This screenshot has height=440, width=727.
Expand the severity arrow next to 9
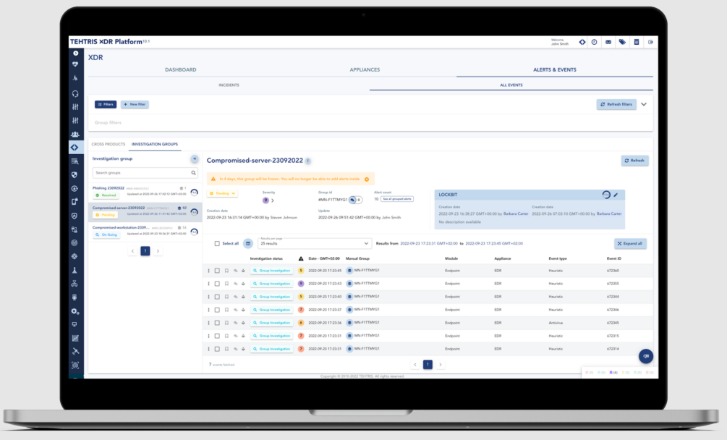273,200
